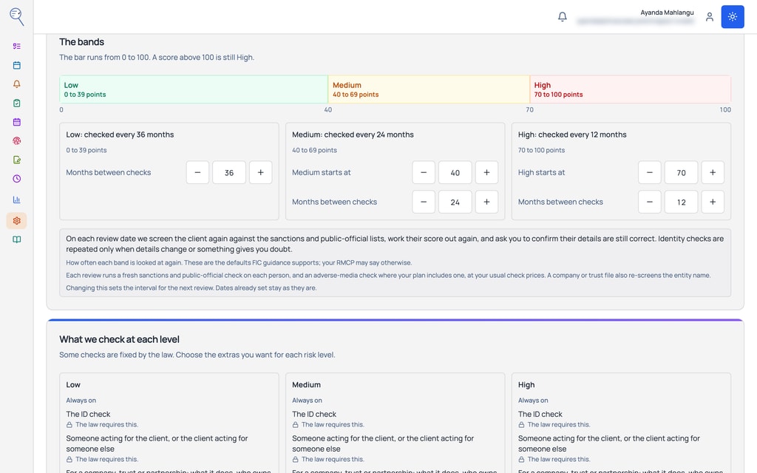Click the user name Ayanda Mahlangu

(x=667, y=13)
